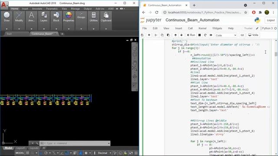
Task: Add a new drawing tab with the plus button
Action: click(x=62, y=34)
